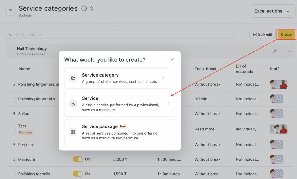Click the pencil edit icon for Nail Technology
The image size is (297, 179).
275,51
